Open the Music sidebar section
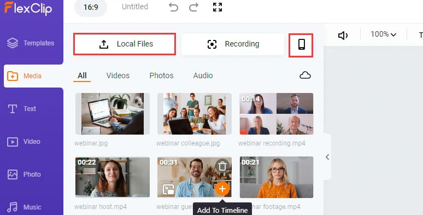The image size is (423, 215). pyautogui.click(x=24, y=207)
